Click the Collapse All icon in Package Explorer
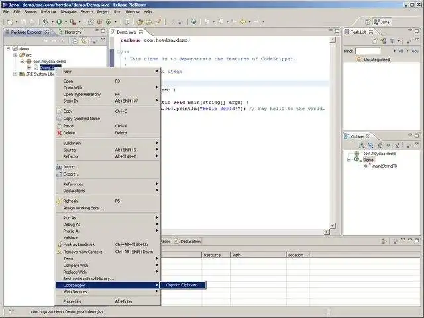The image size is (424, 318). click(75, 41)
